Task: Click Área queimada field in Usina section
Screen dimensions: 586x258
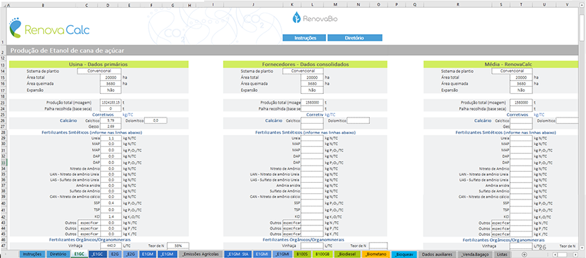Action: tap(111, 83)
